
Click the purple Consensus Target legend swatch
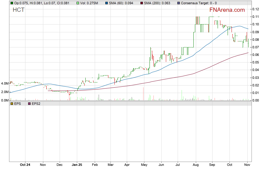(x=179, y=3)
